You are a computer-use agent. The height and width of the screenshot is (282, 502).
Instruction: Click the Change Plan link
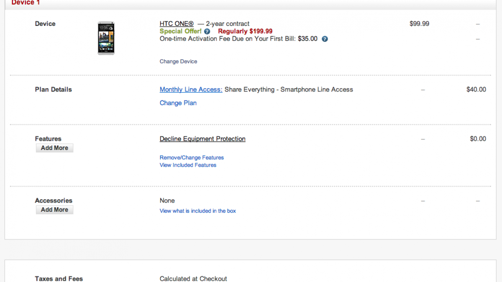pos(178,103)
